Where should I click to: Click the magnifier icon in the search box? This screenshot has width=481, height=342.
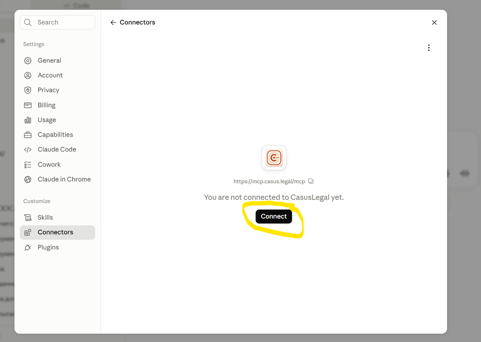point(28,22)
